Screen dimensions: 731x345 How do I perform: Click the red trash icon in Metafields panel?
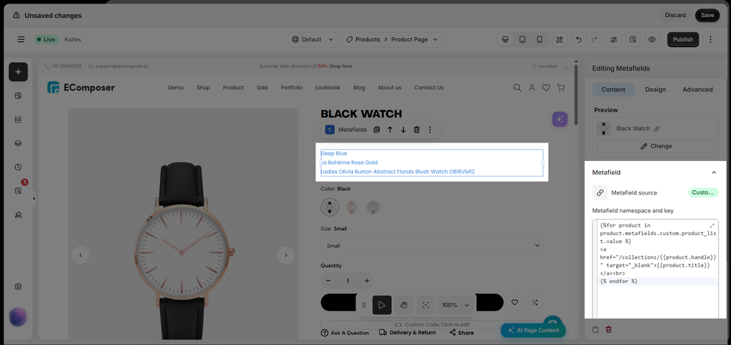tap(608, 329)
